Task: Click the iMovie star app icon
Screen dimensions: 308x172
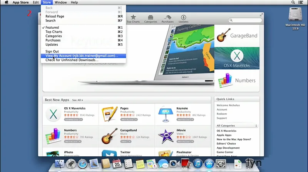Action: (166, 136)
